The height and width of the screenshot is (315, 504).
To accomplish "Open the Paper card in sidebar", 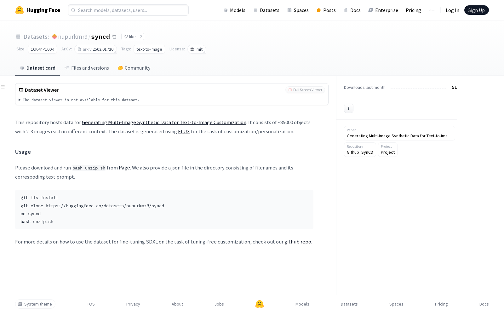I will [399, 133].
